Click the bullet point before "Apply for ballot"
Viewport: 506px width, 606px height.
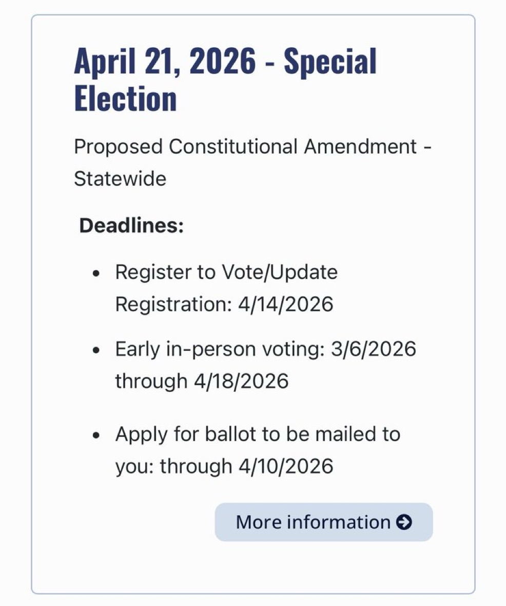point(96,435)
